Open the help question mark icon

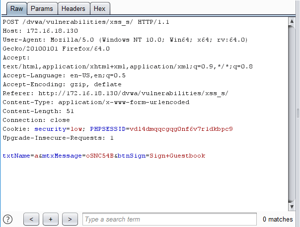pyautogui.click(x=8, y=219)
